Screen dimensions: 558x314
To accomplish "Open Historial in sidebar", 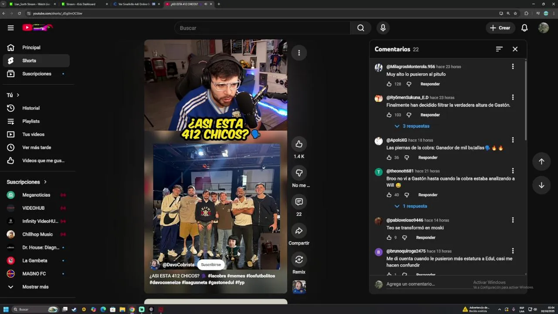I will [x=36, y=108].
